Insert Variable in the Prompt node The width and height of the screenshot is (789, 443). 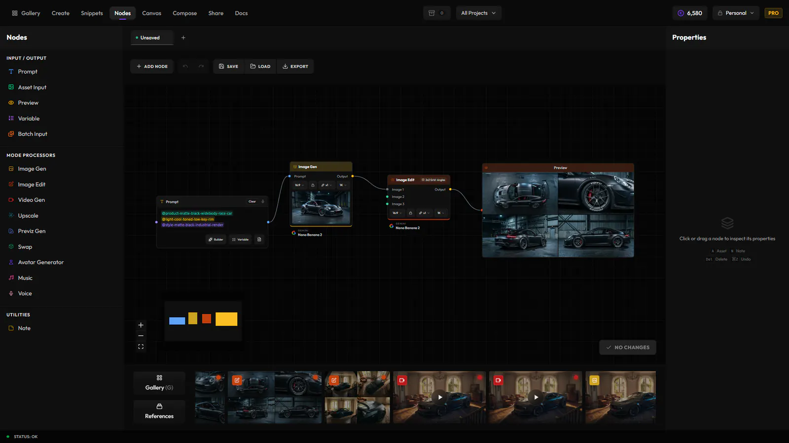(240, 240)
